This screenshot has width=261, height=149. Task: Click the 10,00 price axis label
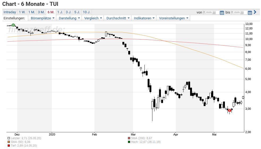[249, 39]
